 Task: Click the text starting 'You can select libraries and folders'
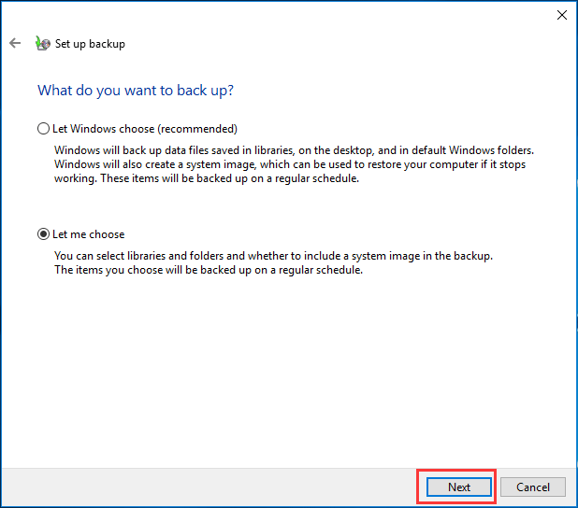pos(273,262)
